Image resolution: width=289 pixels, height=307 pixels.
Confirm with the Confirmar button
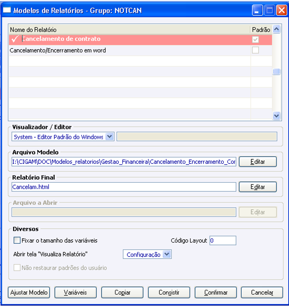216,293
